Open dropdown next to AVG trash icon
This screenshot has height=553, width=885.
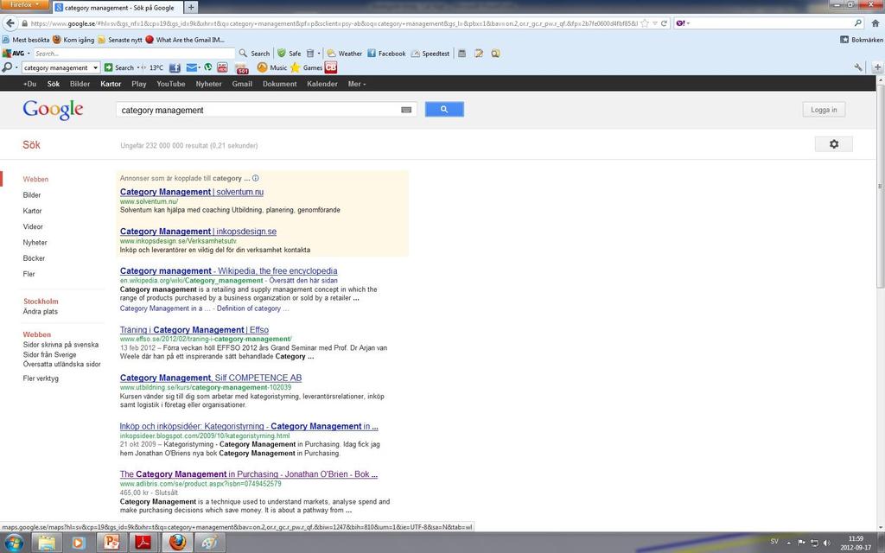(319, 54)
